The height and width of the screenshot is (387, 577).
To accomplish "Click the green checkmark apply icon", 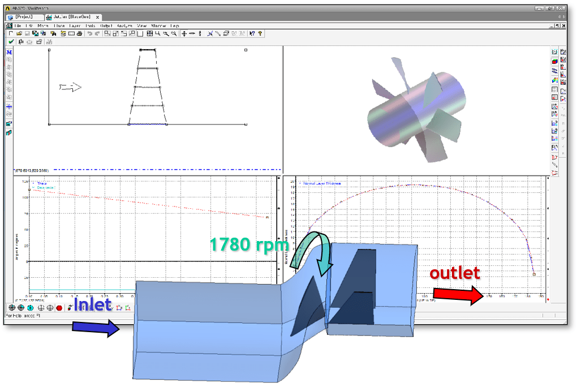I will [x=11, y=42].
